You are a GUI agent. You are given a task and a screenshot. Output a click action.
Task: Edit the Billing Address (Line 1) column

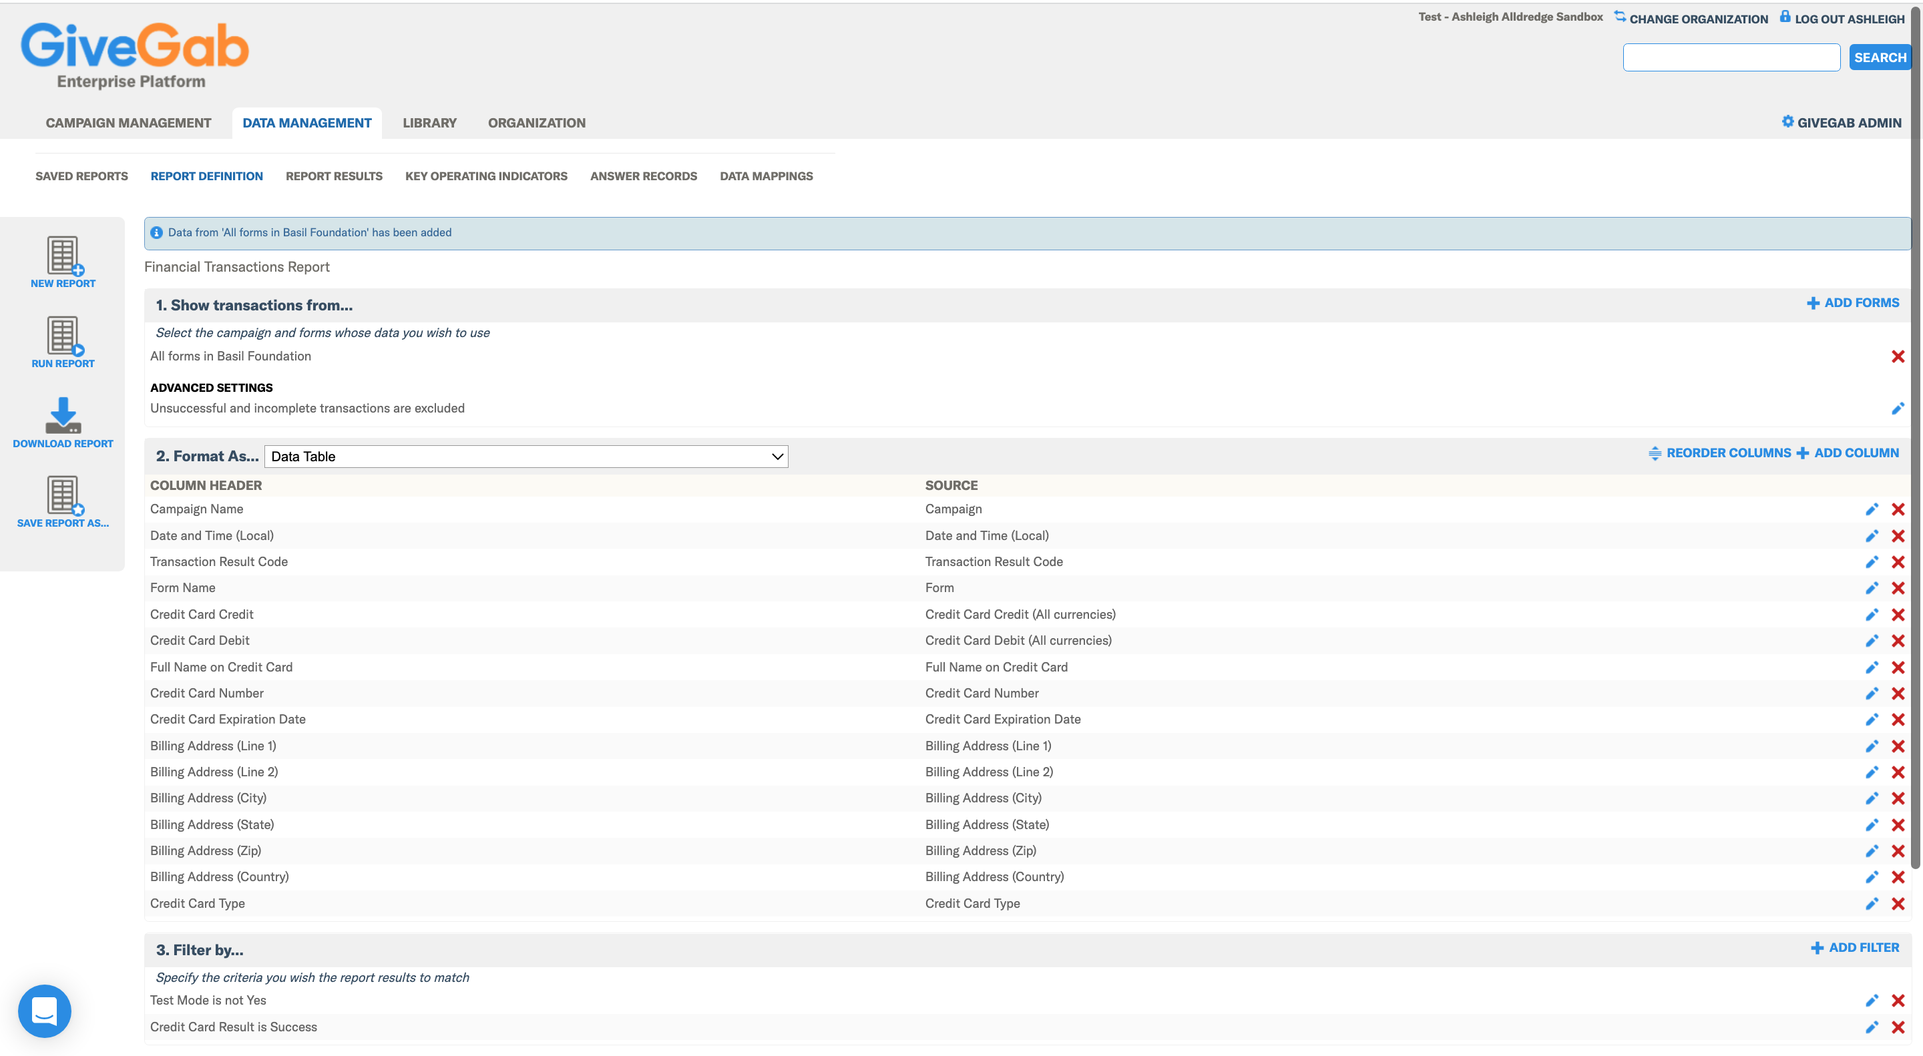(1872, 746)
